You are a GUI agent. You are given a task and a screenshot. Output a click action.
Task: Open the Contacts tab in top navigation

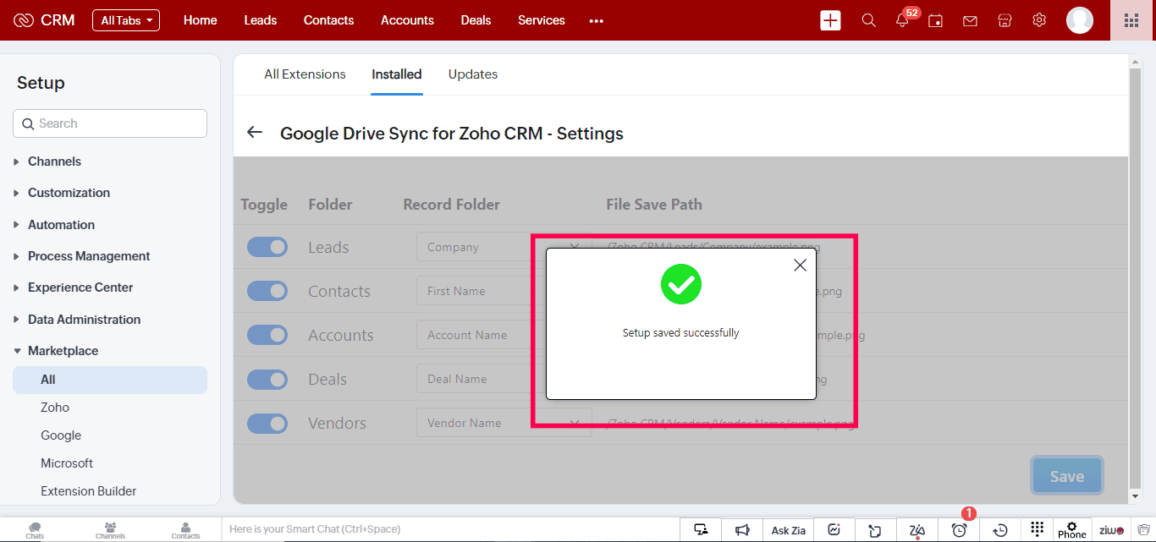click(x=329, y=20)
